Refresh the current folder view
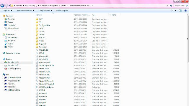The image size is (189, 106). [171, 6]
